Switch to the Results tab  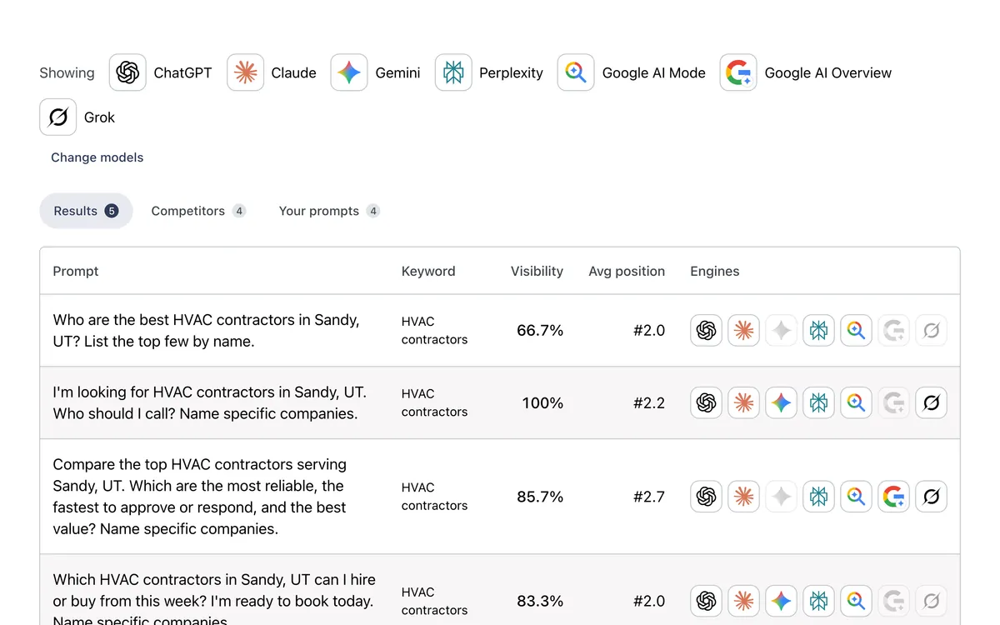pyautogui.click(x=86, y=211)
